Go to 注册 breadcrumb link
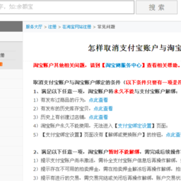This screenshot has height=181, width=181. [x=52, y=27]
